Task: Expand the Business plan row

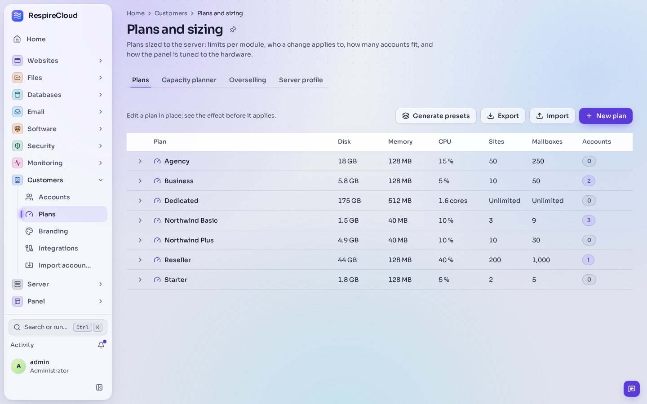Action: pos(140,181)
